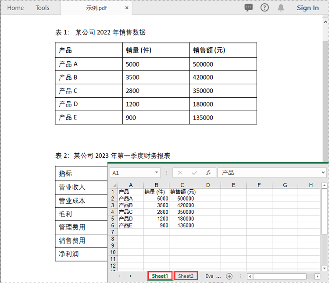Click Excel vertical scrollbar down arrow
Screen dimensions: 329x283
[324, 268]
